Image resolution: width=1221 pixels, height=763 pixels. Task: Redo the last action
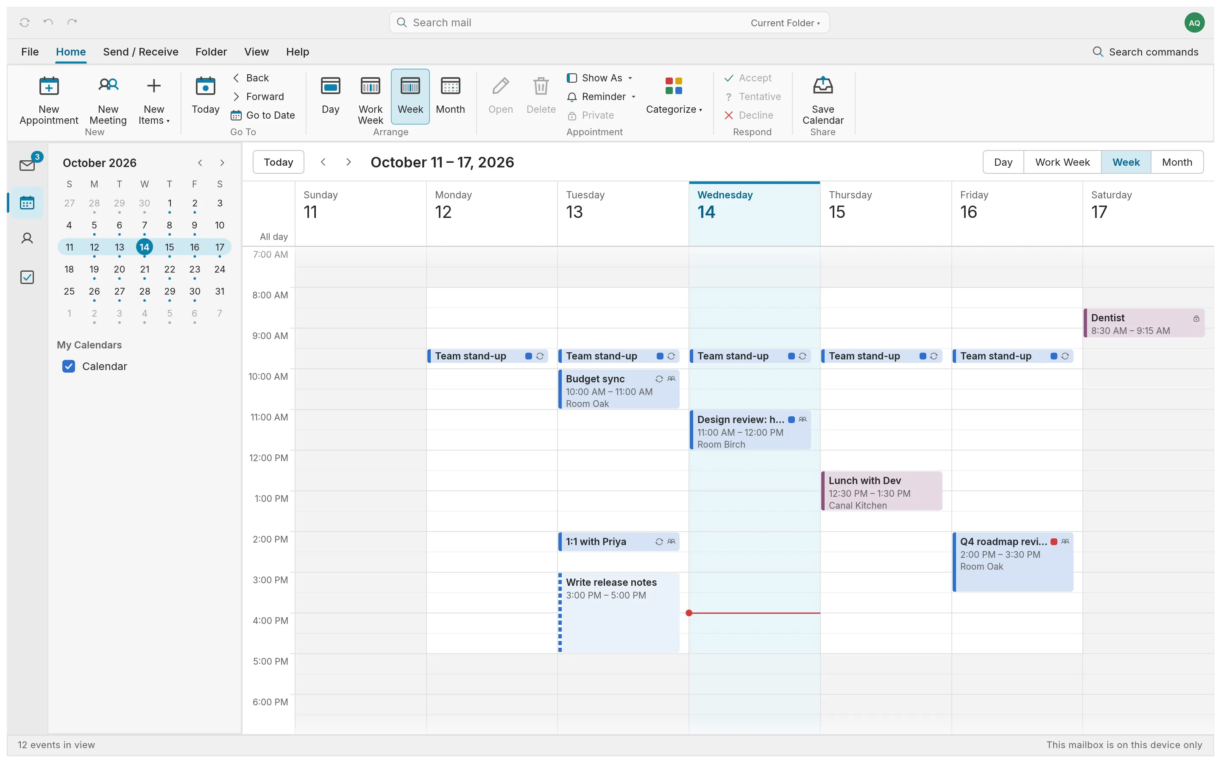point(72,22)
